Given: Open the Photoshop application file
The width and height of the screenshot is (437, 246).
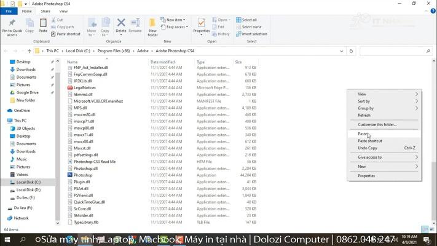Looking at the screenshot, I should 83,175.
